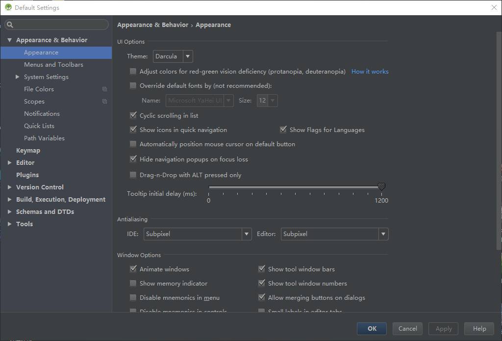
Task: Enable adjust colors for red-green vision deficiency
Action: click(133, 71)
